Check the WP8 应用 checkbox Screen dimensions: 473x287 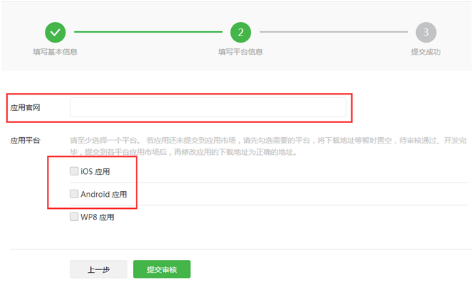(74, 217)
